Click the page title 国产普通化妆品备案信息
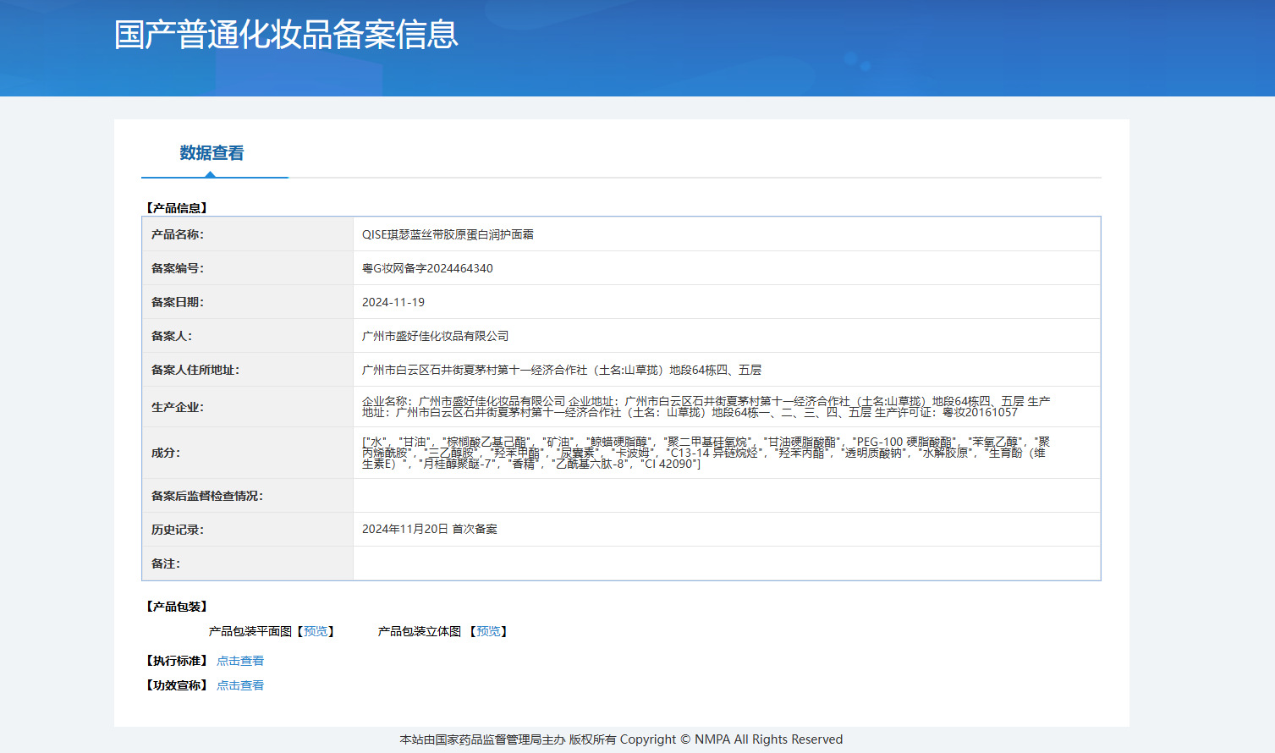Viewport: 1275px width, 753px height. tap(286, 35)
